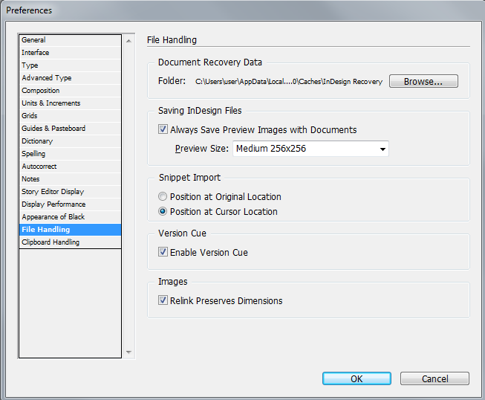Select the Dictionary category
Viewport: 485px width, 400px height.
tap(70, 141)
